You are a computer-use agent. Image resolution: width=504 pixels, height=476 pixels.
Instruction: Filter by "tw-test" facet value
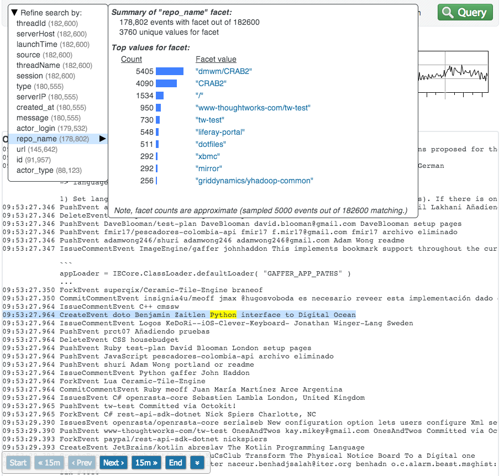[210, 120]
